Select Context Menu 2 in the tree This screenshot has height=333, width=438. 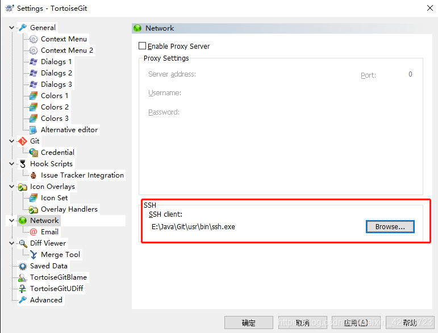67,50
